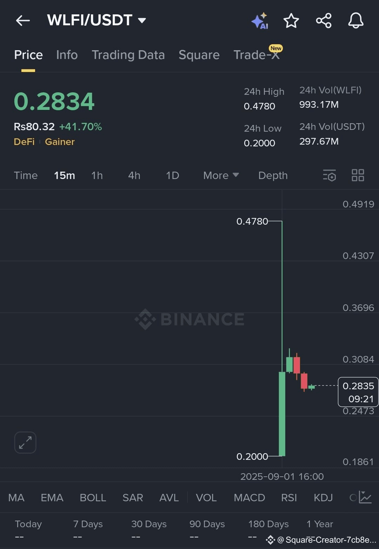Switch to the Trading Data tab
The width and height of the screenshot is (379, 549).
(128, 55)
